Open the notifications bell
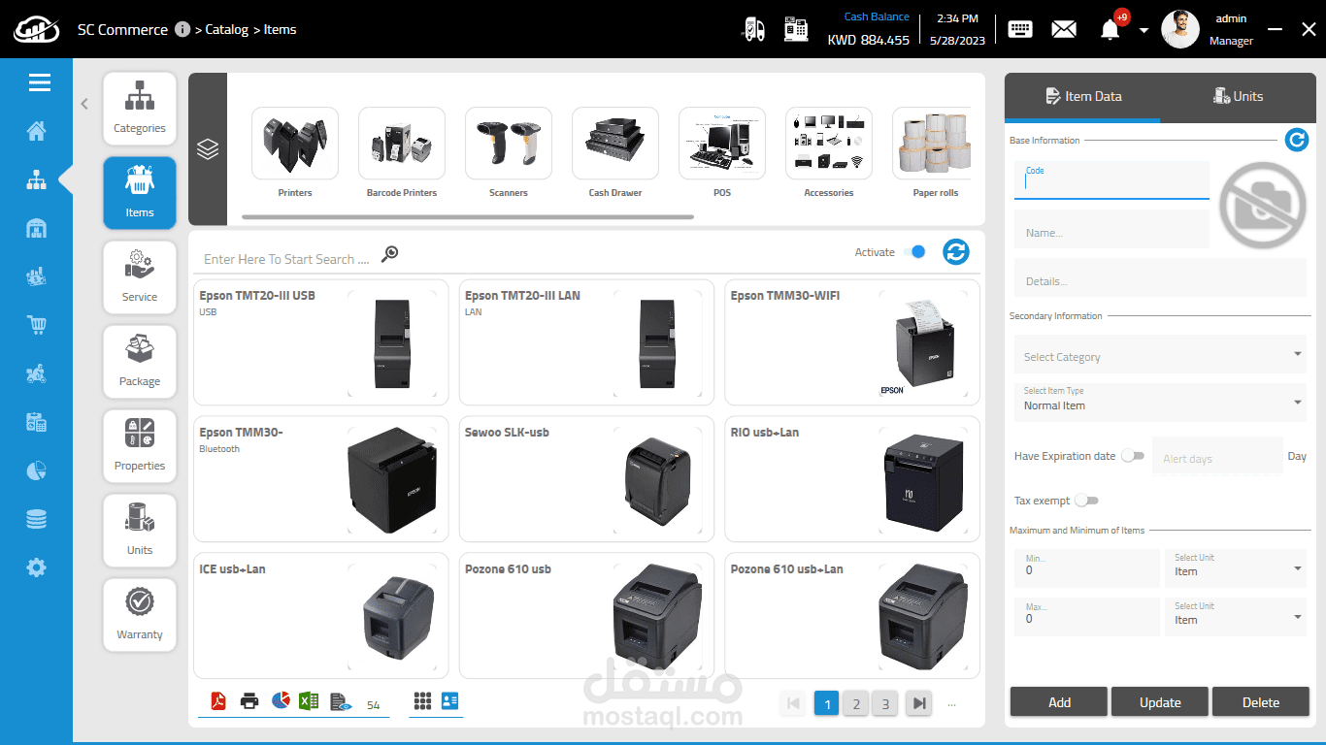This screenshot has width=1326, height=745. click(x=1110, y=30)
